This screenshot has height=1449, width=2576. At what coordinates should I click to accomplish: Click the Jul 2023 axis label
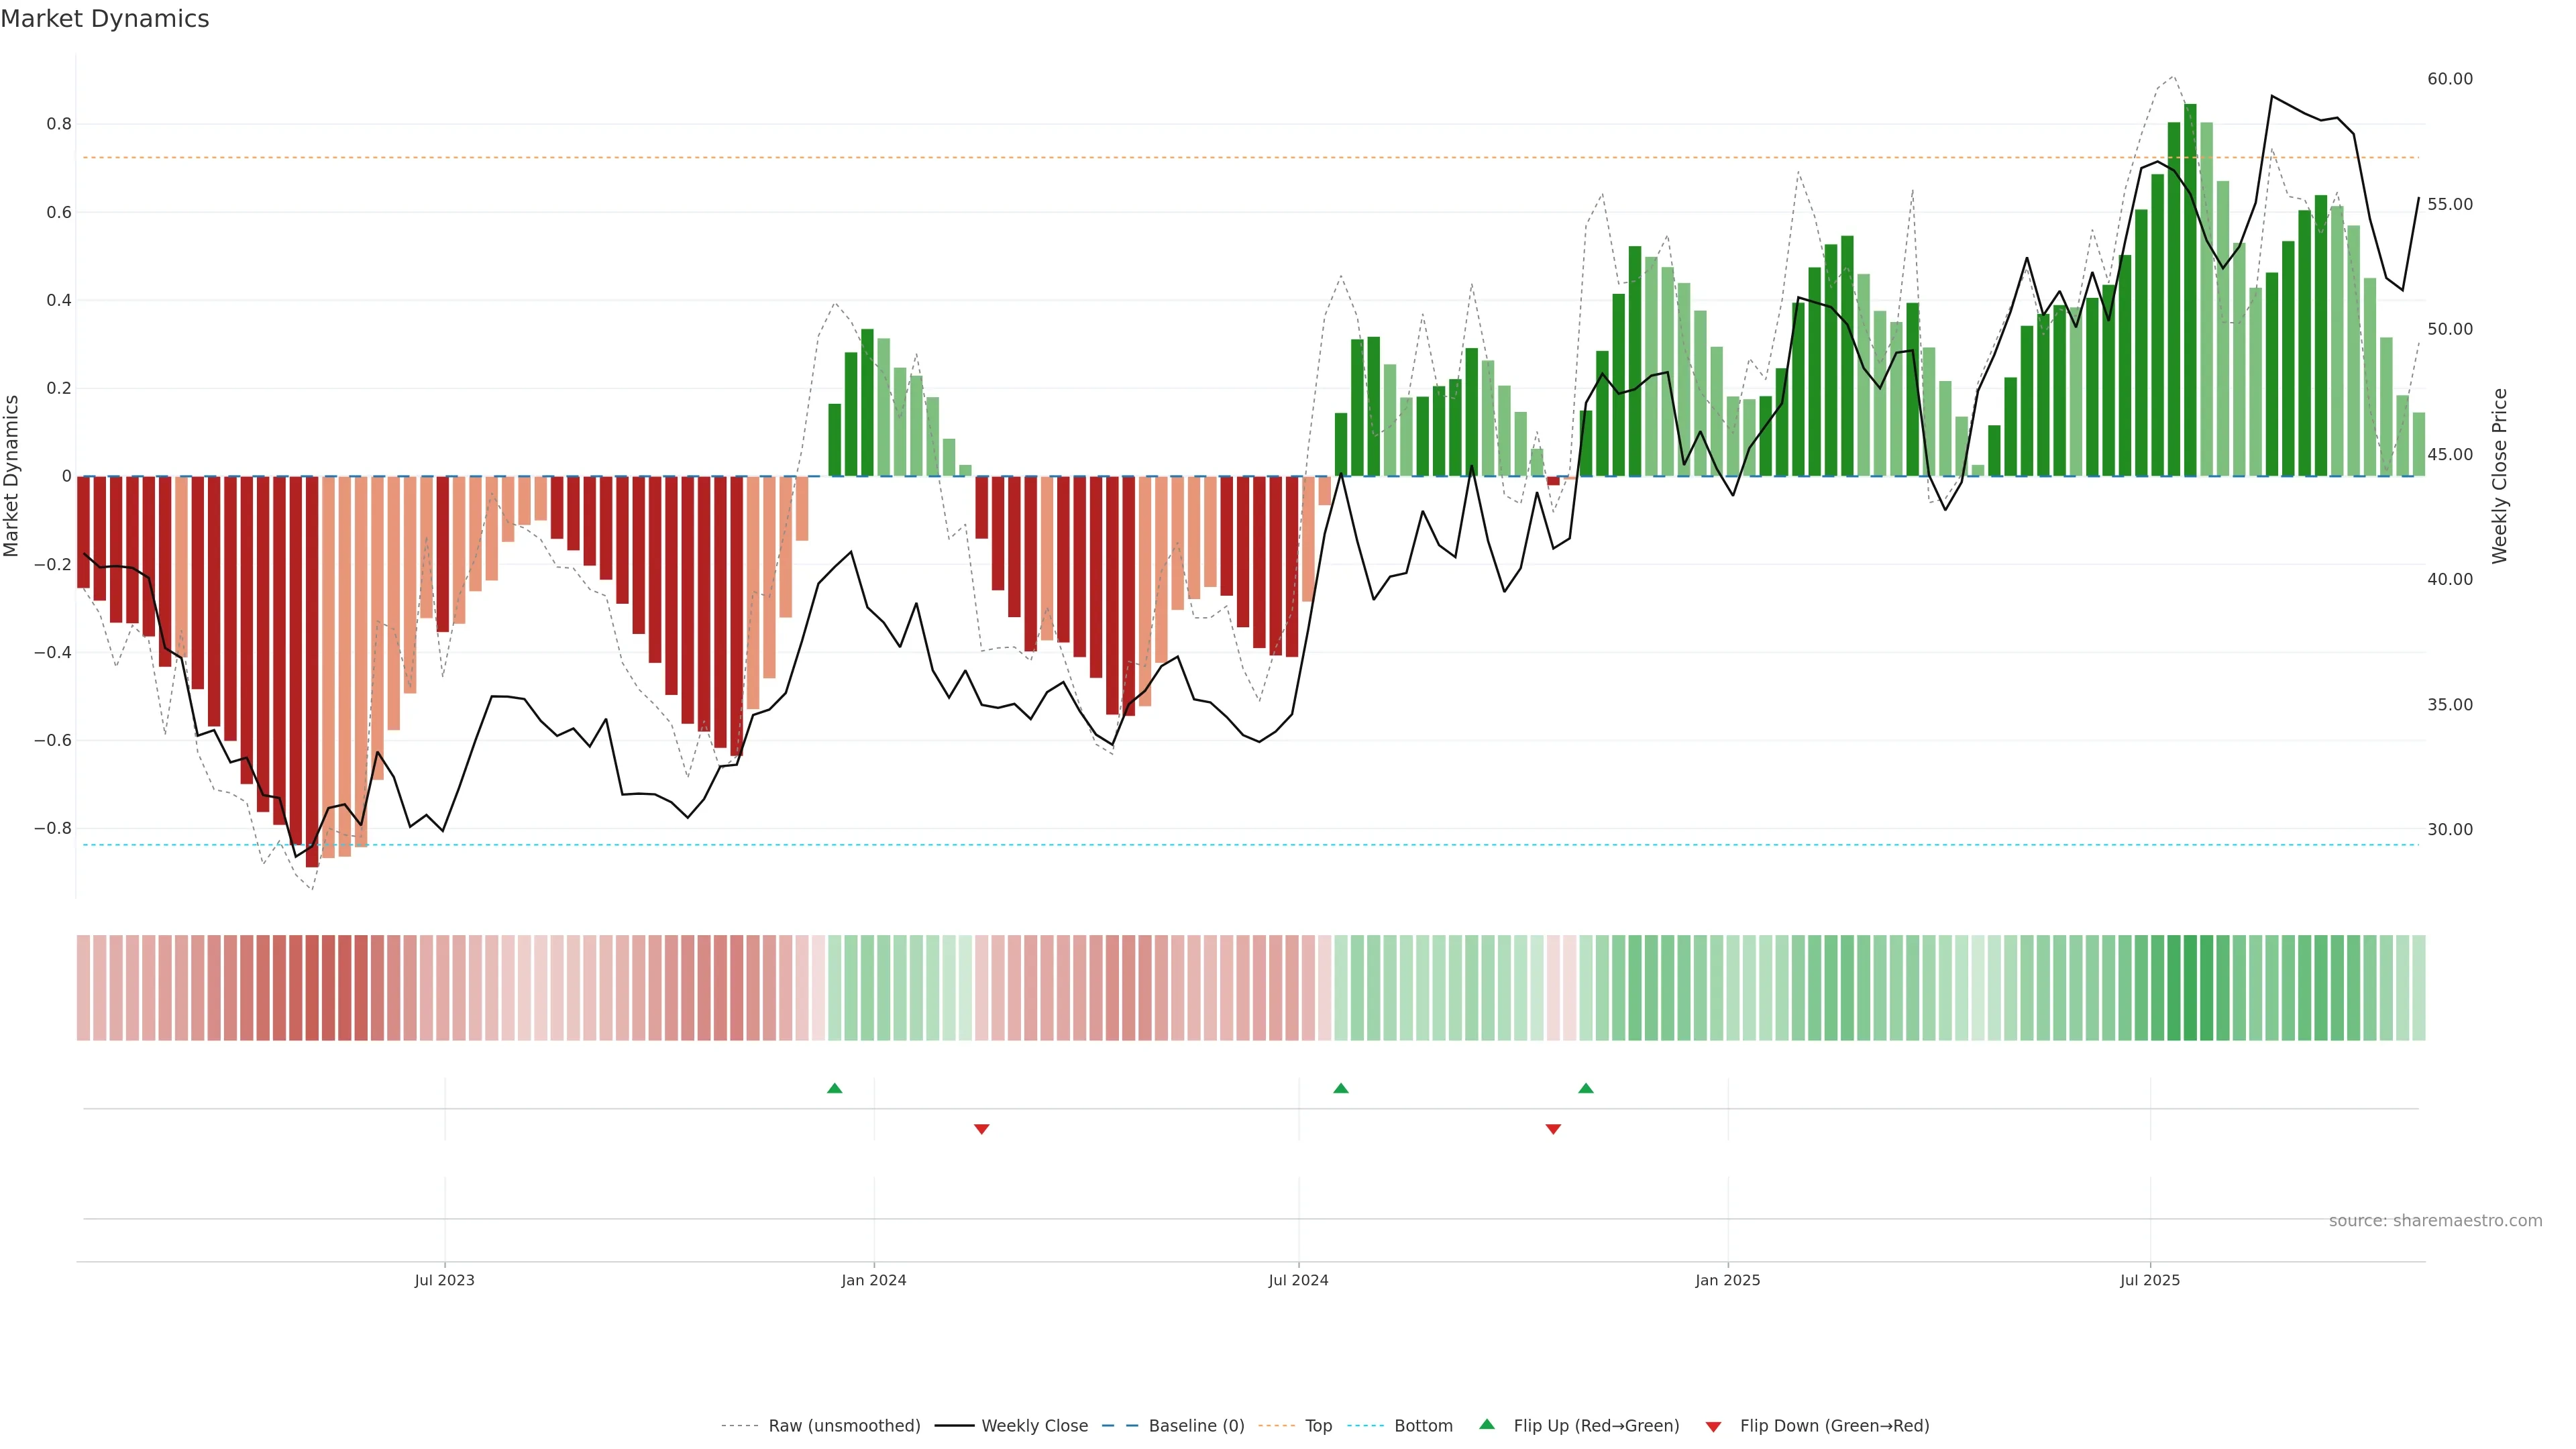point(444,1280)
